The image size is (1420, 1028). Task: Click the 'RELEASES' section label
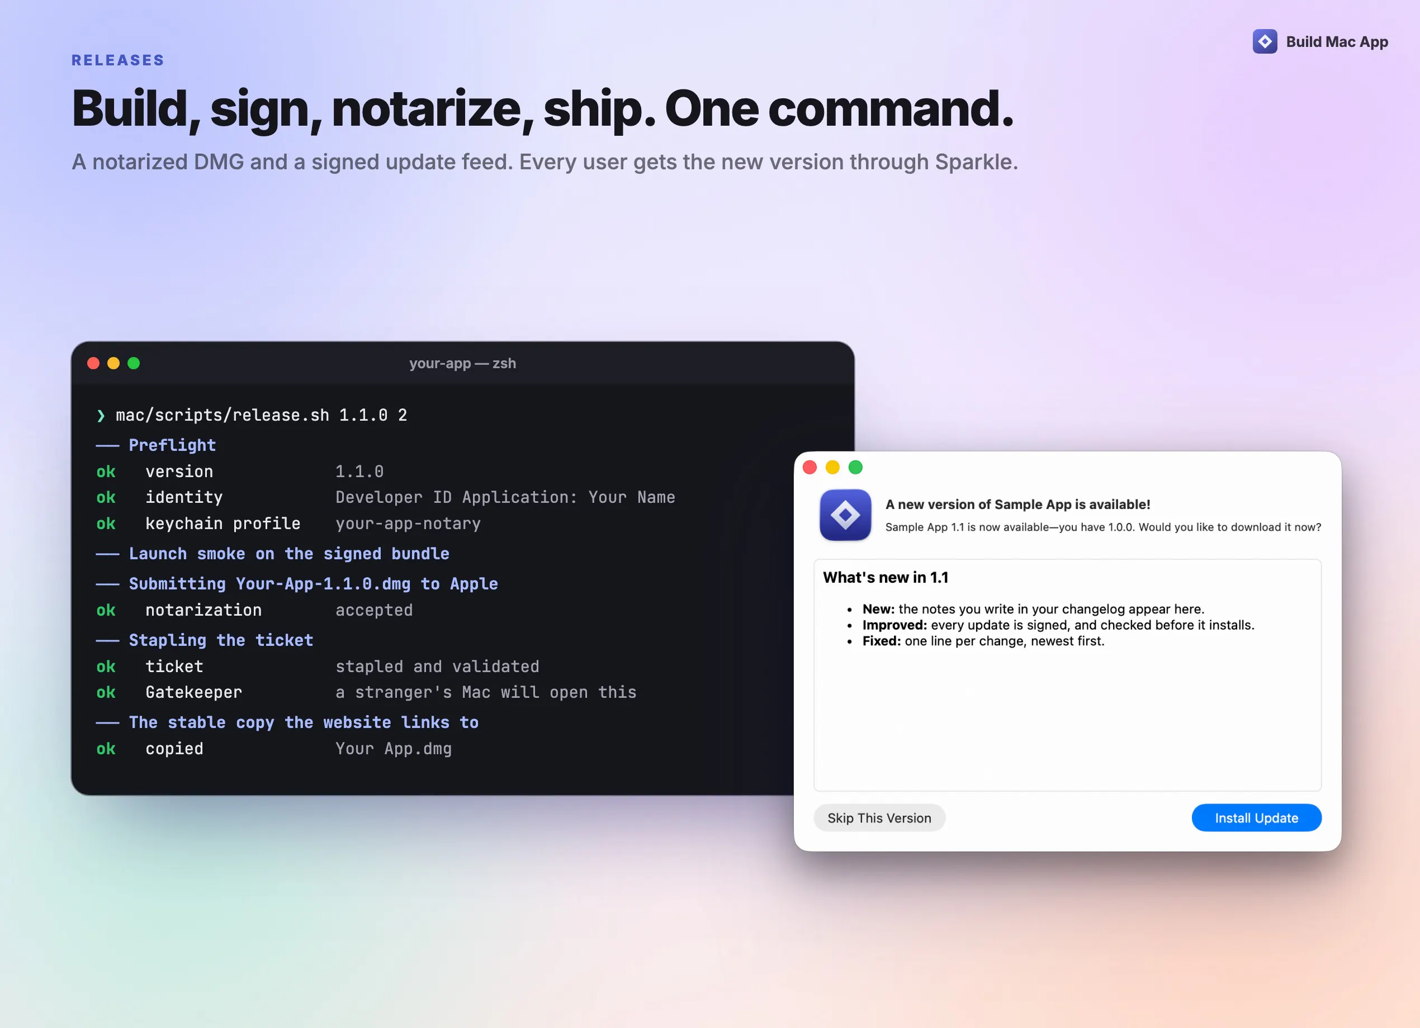click(x=118, y=60)
